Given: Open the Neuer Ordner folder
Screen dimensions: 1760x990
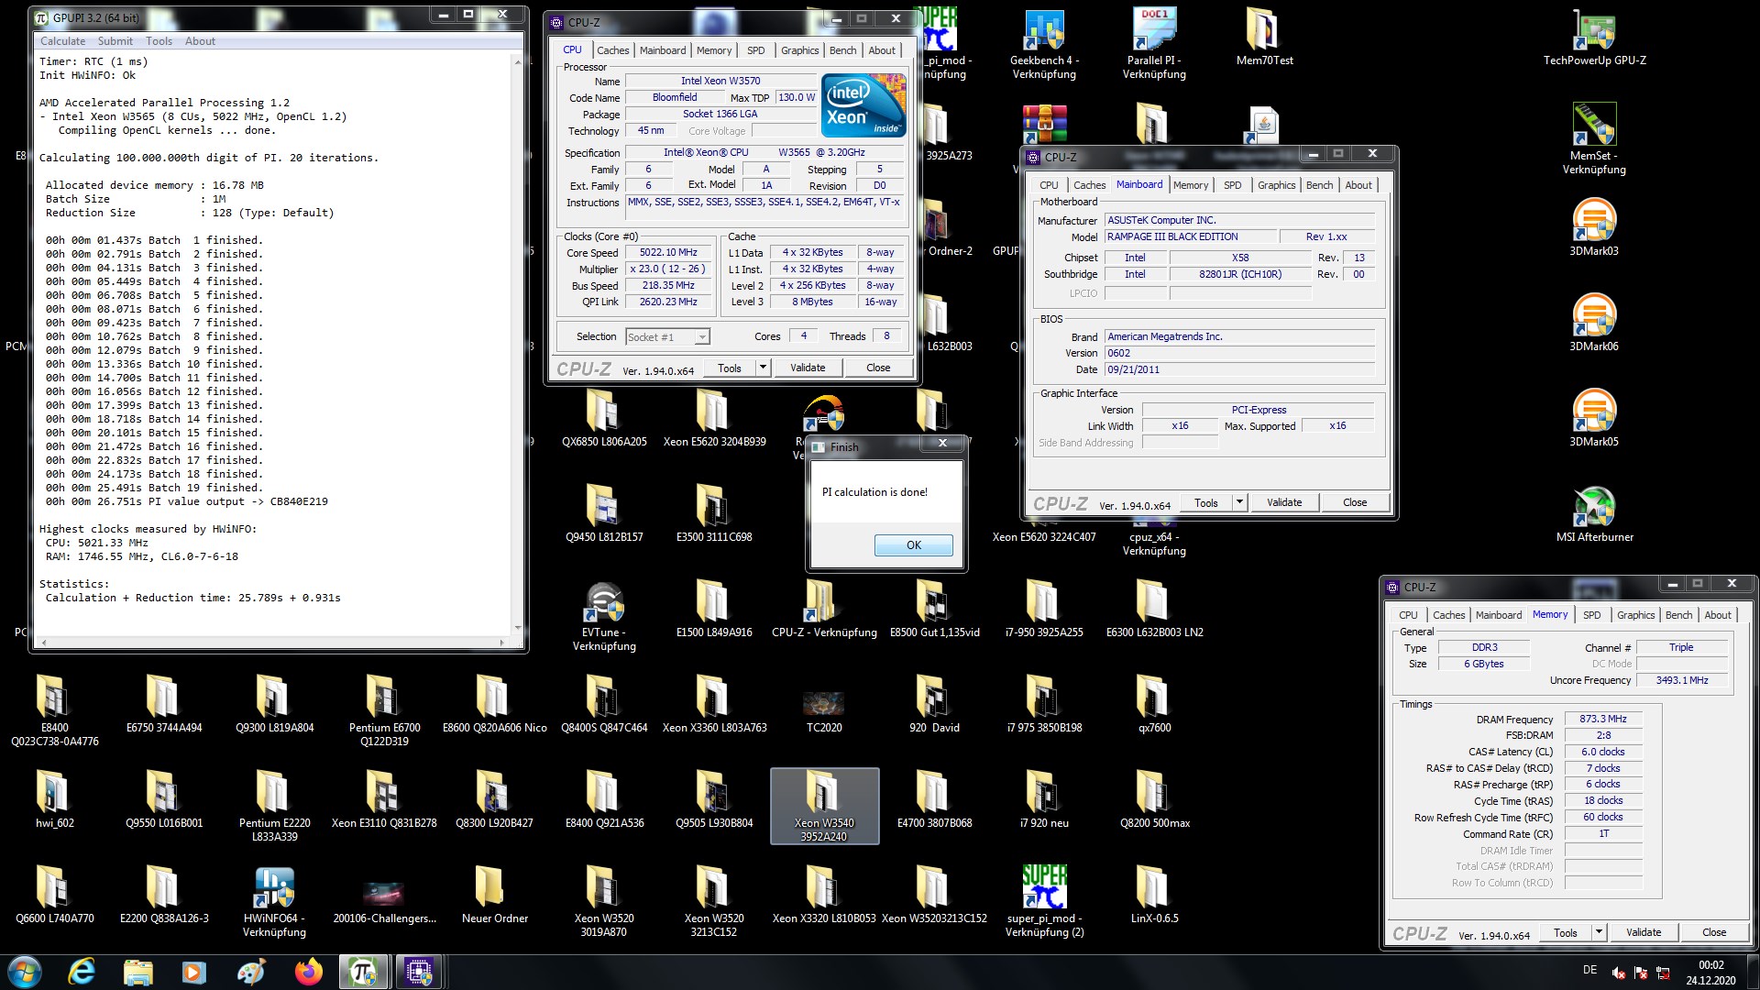Looking at the screenshot, I should tap(494, 895).
